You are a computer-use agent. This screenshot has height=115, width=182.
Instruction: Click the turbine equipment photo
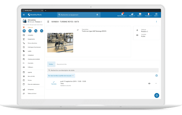coord(60,42)
